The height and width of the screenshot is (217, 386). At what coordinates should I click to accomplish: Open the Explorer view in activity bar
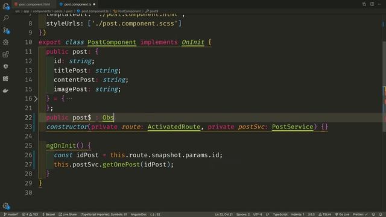[x=6, y=6]
